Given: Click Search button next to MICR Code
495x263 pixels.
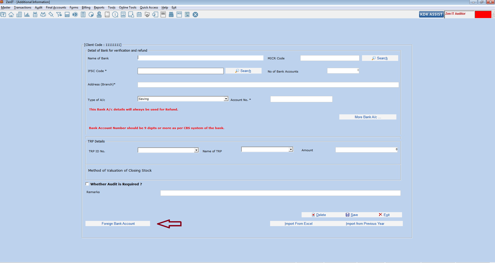Looking at the screenshot, I should pos(380,58).
